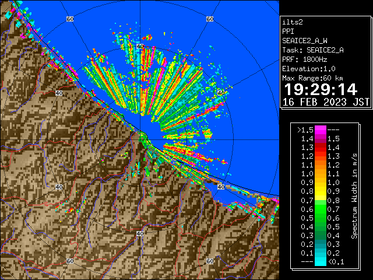Click the 'ilts2' radar site label
Screen dimensions: 373x280
coord(293,22)
